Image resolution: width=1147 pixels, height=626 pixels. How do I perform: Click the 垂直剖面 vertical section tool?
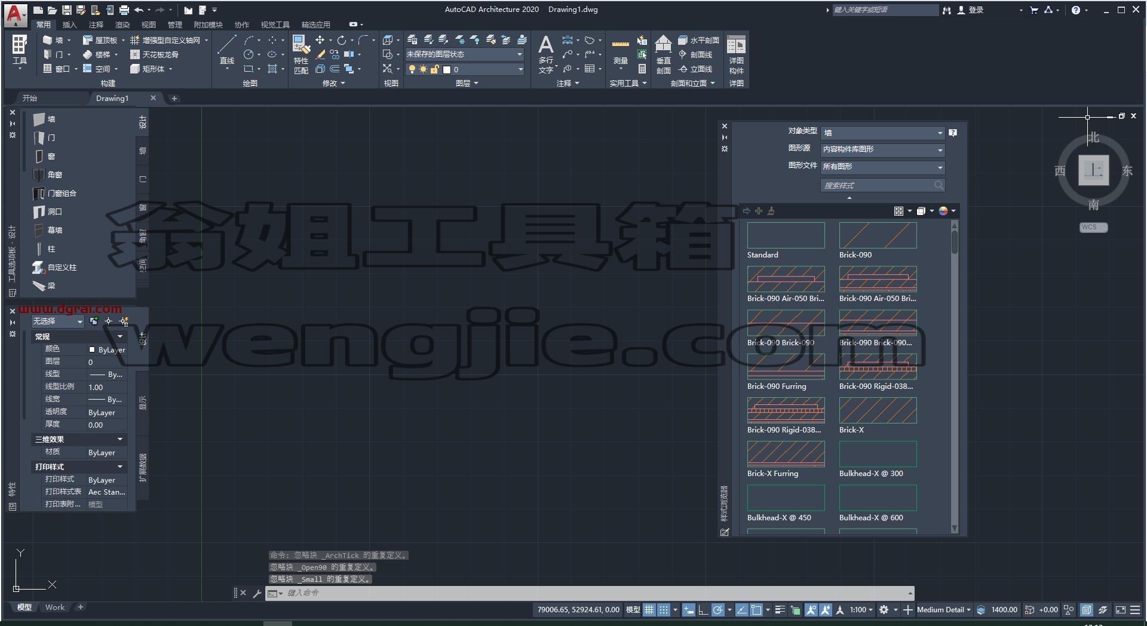point(663,55)
